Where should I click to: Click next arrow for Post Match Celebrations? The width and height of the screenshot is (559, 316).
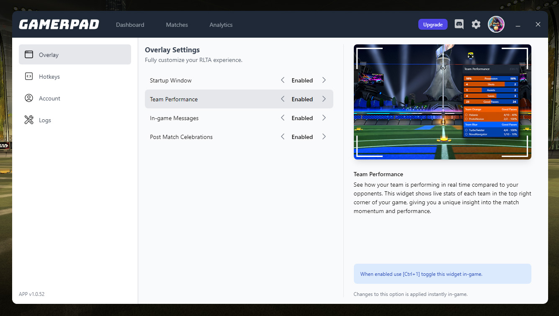324,136
